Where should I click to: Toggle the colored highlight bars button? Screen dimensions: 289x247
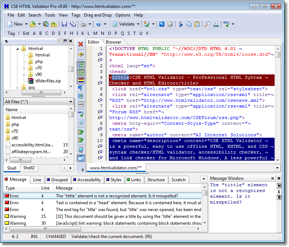pos(81,81)
